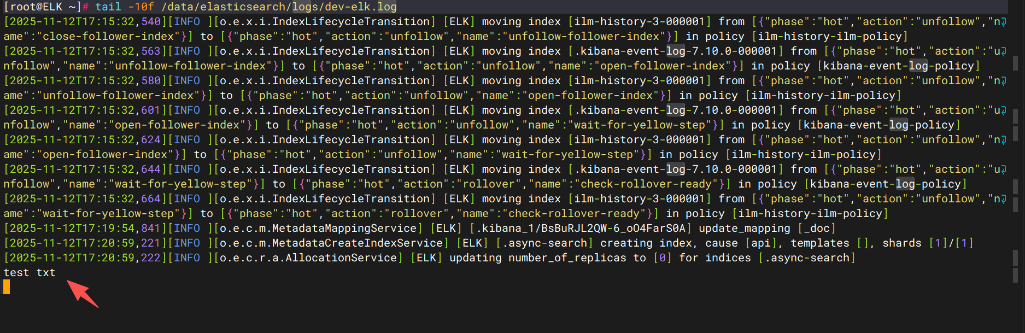Click the "[_doc]" mapping type text

click(816, 228)
